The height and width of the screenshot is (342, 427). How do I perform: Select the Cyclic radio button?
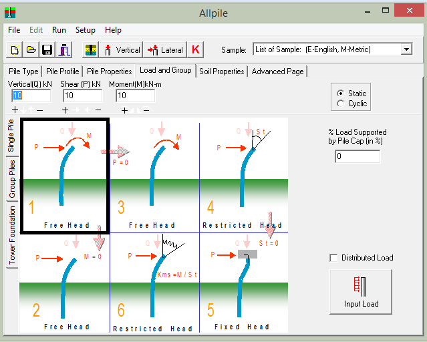(352, 104)
